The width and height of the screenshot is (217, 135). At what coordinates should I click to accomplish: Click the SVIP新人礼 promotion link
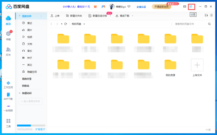tap(76, 6)
